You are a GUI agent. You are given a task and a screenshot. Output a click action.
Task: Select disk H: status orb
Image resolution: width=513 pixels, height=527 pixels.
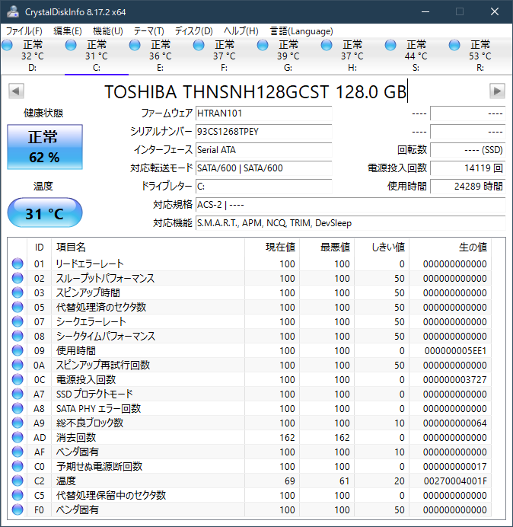coord(327,45)
